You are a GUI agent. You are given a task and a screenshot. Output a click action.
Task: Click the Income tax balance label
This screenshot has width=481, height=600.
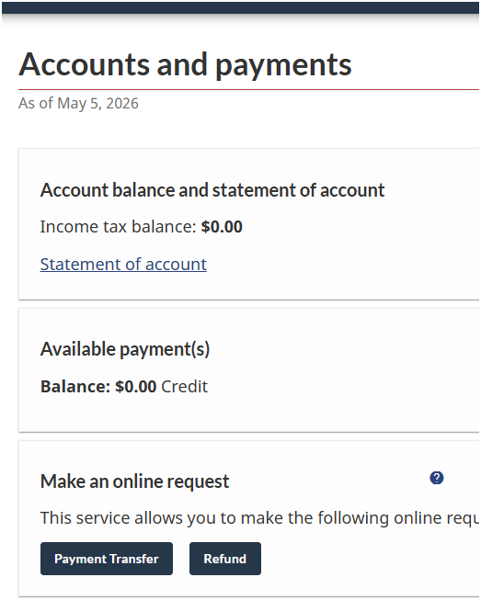119,227
